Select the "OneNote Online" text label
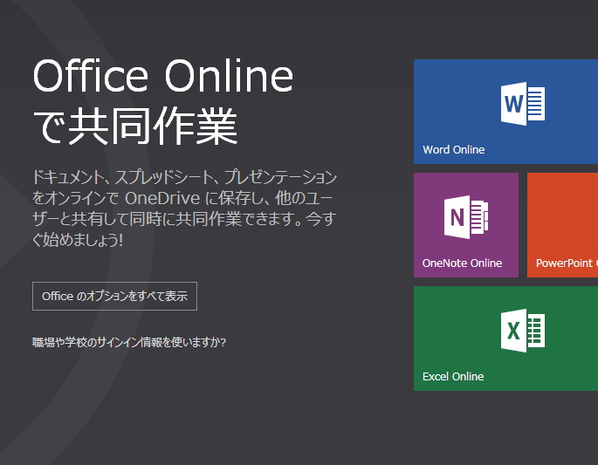598x465 pixels. tap(462, 263)
